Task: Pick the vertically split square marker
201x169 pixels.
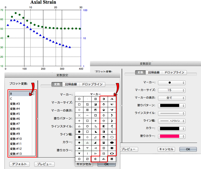Action: [104, 148]
